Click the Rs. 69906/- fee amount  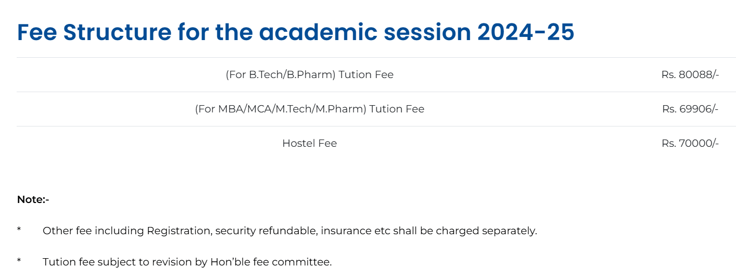click(x=690, y=109)
